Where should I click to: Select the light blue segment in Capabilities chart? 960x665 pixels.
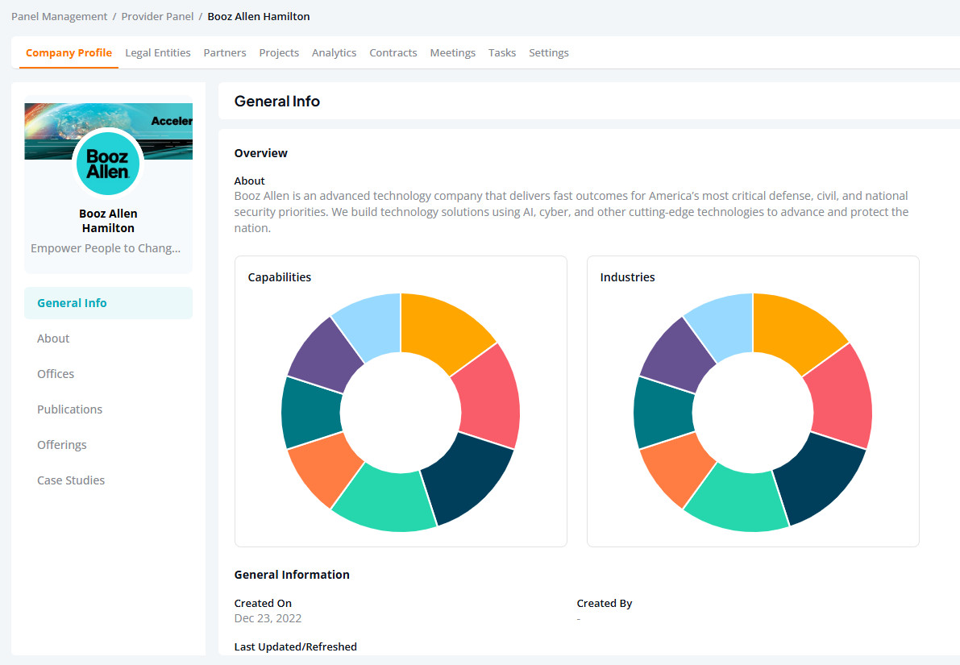coord(372,325)
